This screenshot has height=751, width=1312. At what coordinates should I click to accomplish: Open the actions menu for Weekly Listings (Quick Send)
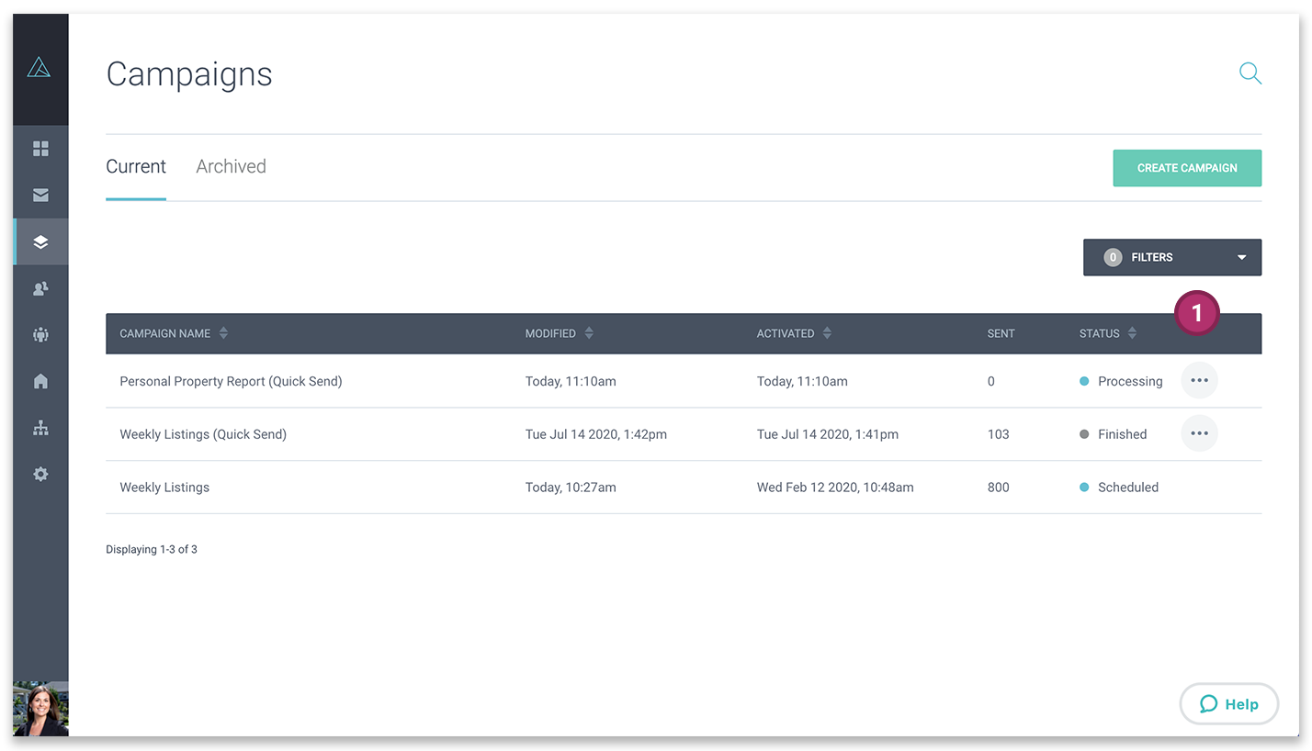1199,433
